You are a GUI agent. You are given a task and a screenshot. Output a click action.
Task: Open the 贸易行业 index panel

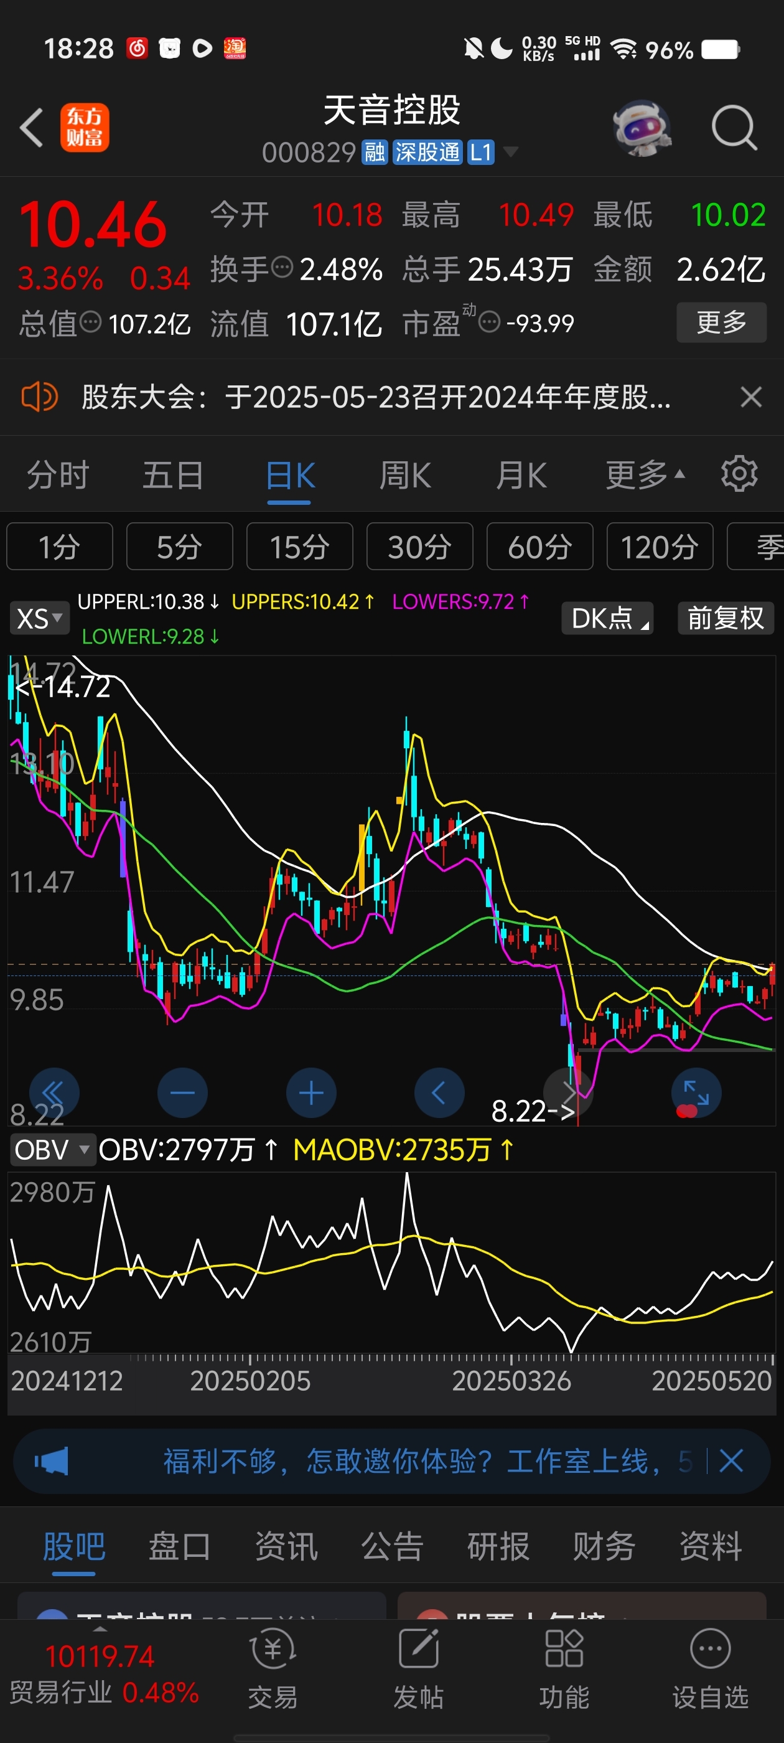click(x=103, y=1674)
